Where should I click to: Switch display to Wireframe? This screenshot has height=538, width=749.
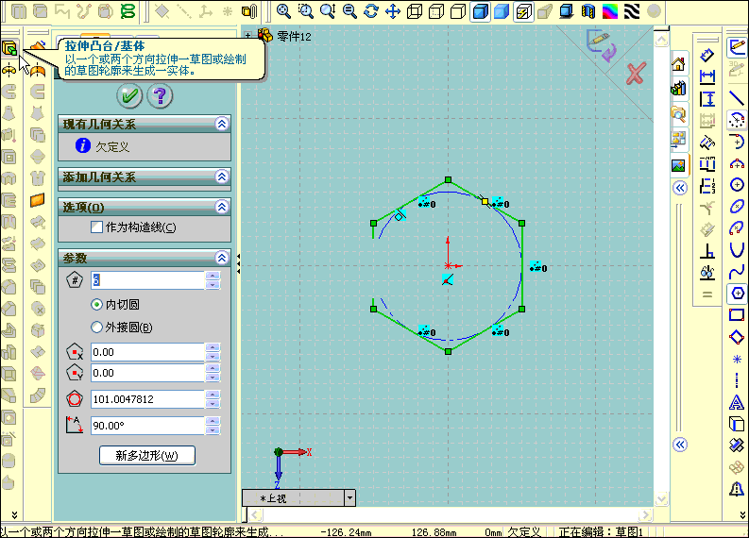414,11
